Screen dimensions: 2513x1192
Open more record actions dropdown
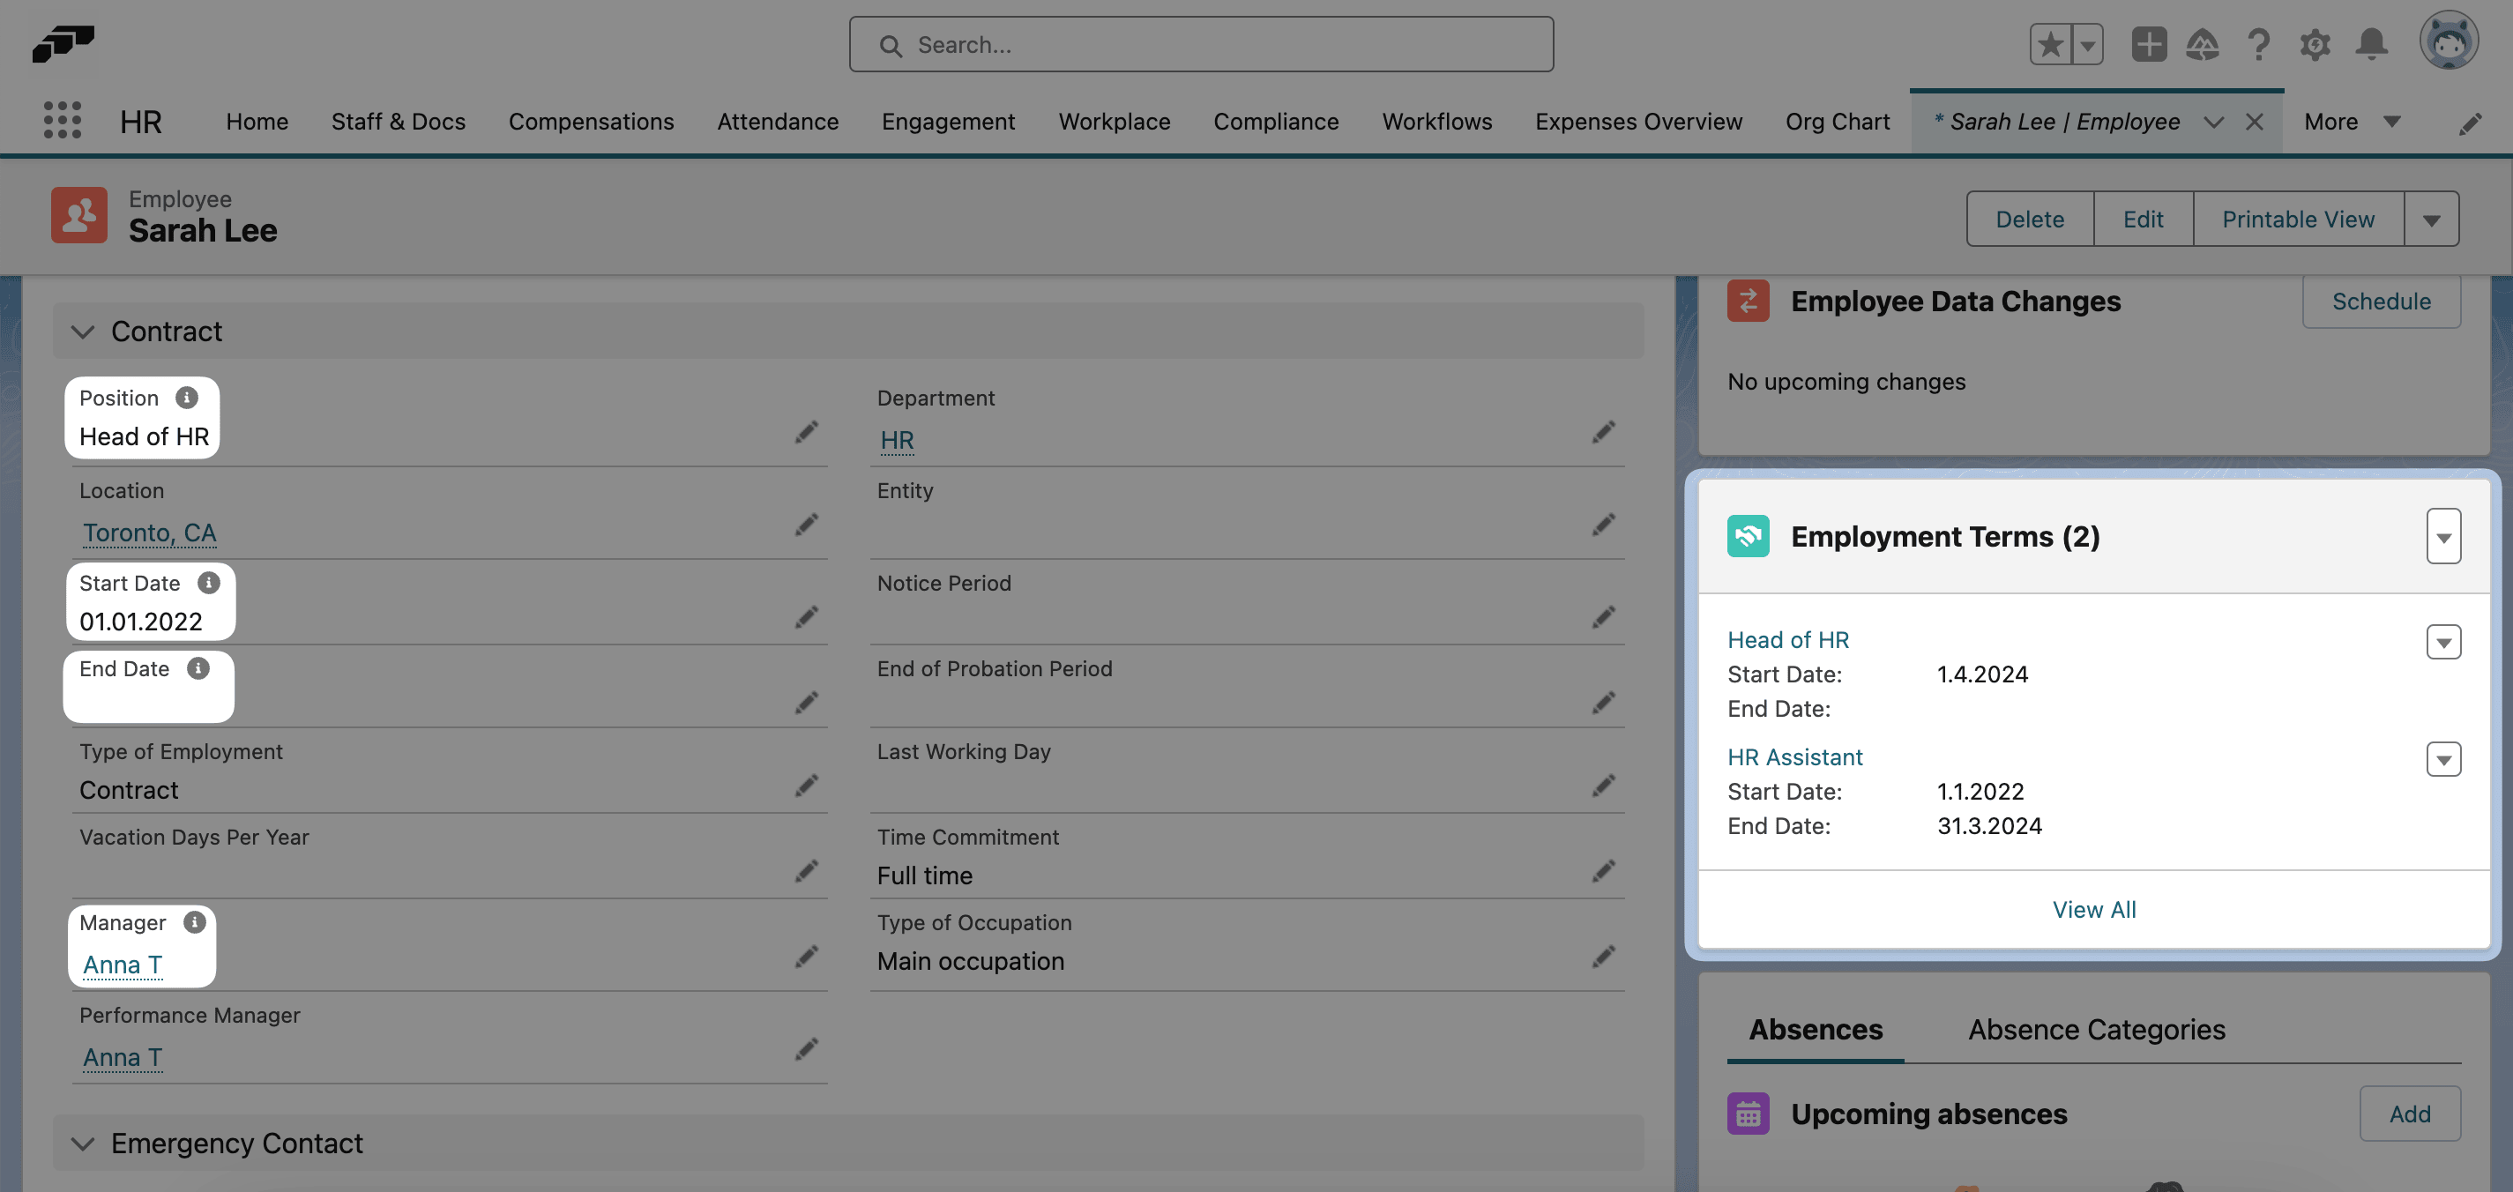pyautogui.click(x=2431, y=220)
